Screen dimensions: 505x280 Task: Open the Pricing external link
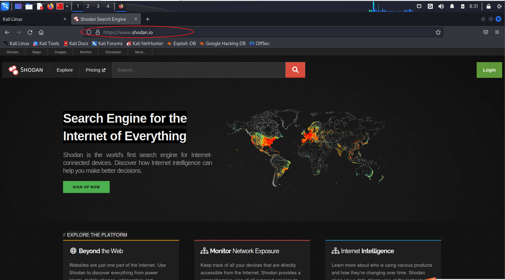(x=96, y=70)
